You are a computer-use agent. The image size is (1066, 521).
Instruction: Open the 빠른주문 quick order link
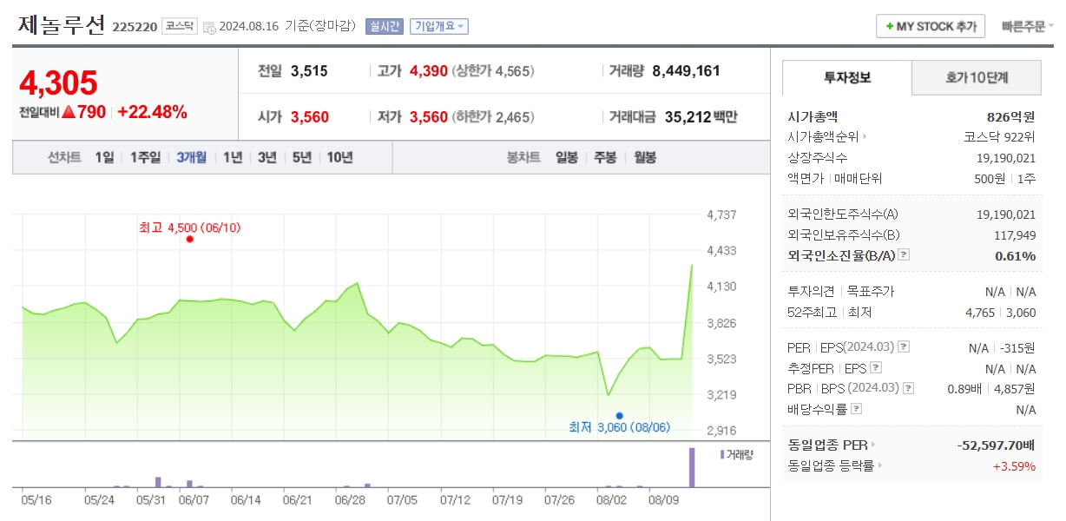pyautogui.click(x=1024, y=26)
